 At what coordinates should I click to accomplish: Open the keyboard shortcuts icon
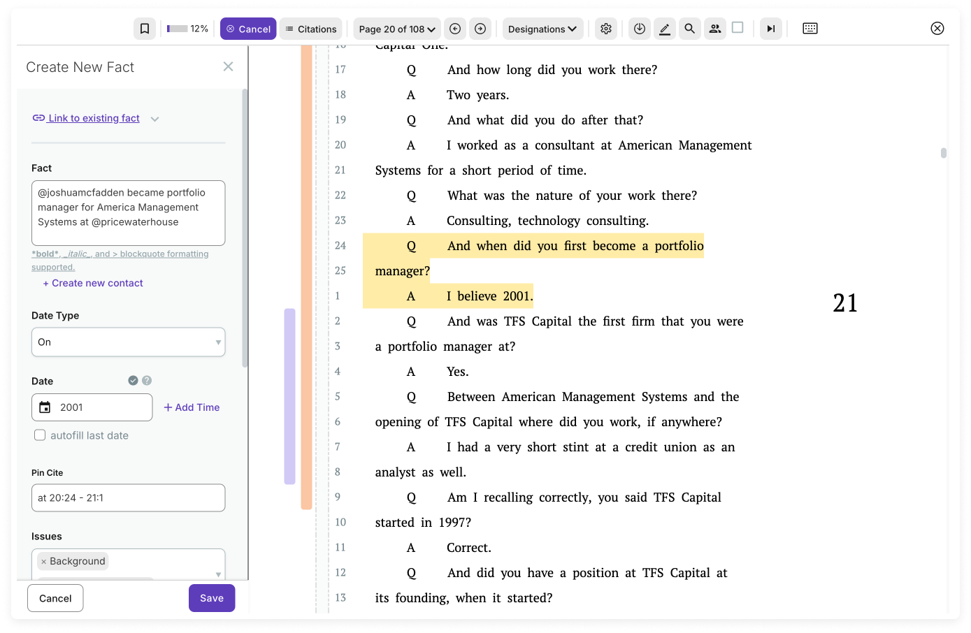pos(810,28)
